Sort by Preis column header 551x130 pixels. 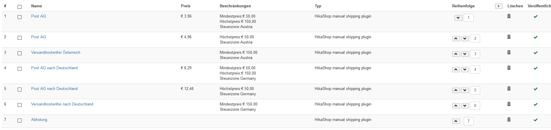pos(186,6)
